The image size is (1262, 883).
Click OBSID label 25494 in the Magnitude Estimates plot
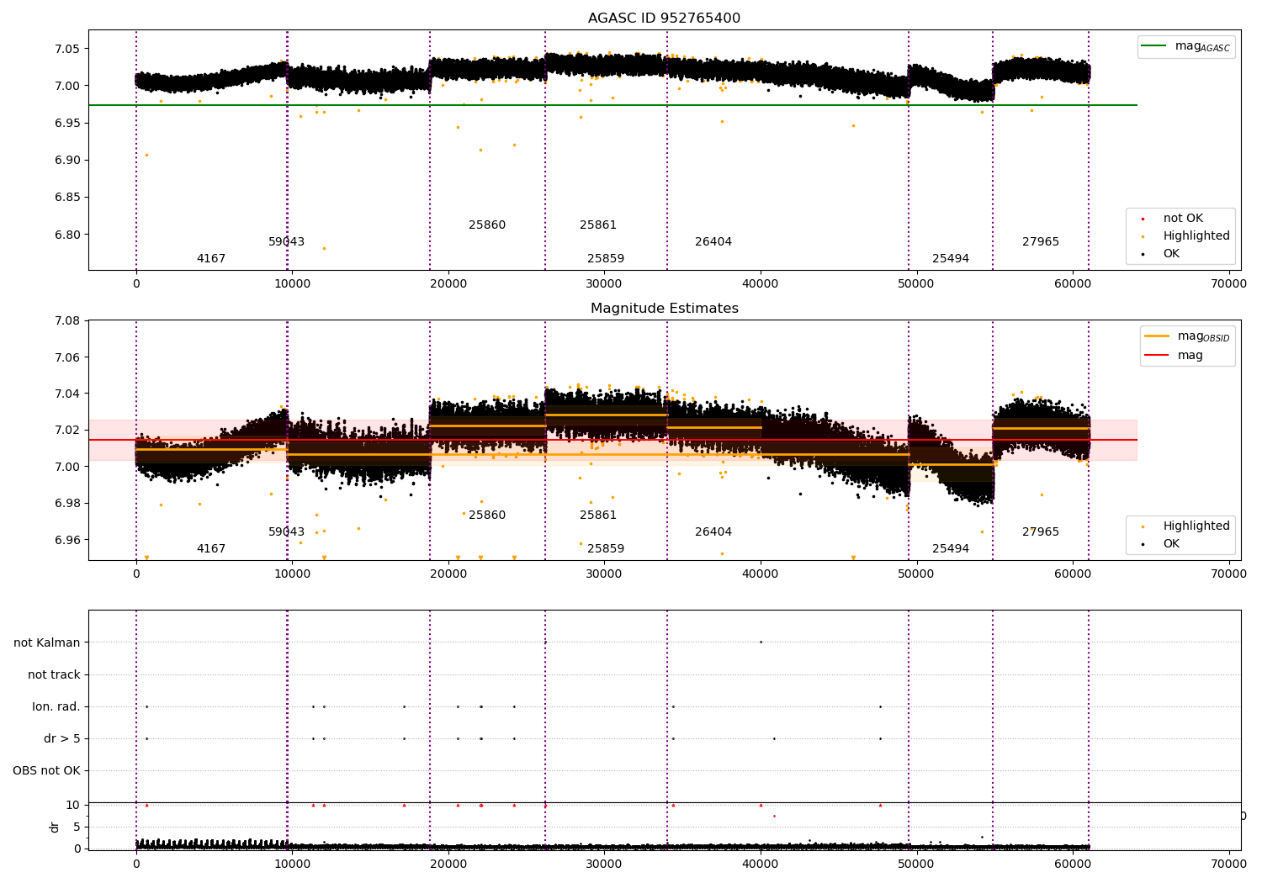(951, 549)
